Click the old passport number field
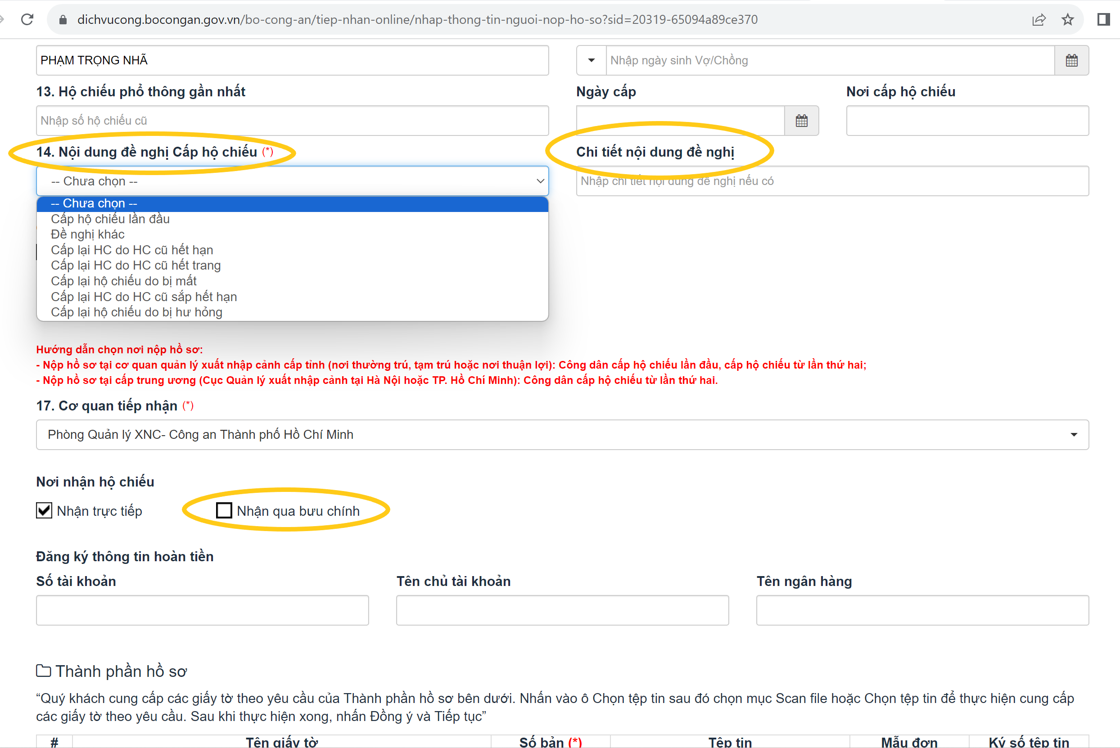 coord(292,121)
